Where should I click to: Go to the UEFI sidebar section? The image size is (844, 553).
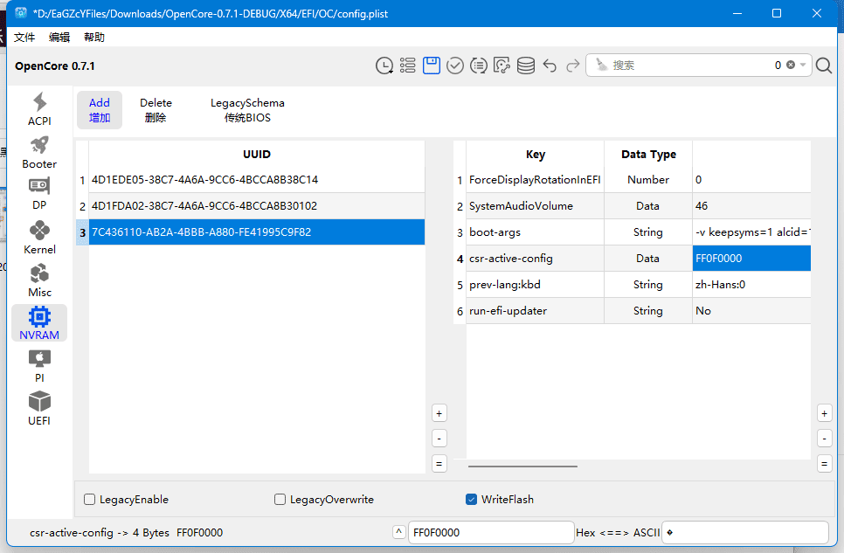click(39, 408)
